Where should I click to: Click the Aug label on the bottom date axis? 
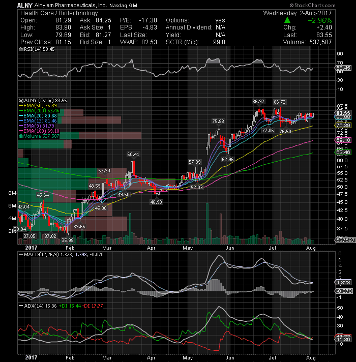click(x=311, y=358)
